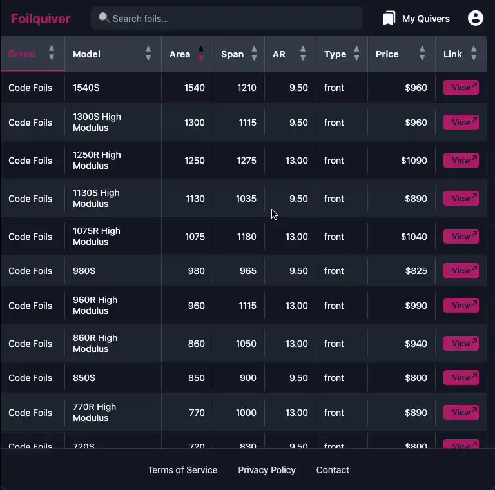Screen dimensions: 495x490
Task: Sort table by Price header label
Action: [x=387, y=54]
